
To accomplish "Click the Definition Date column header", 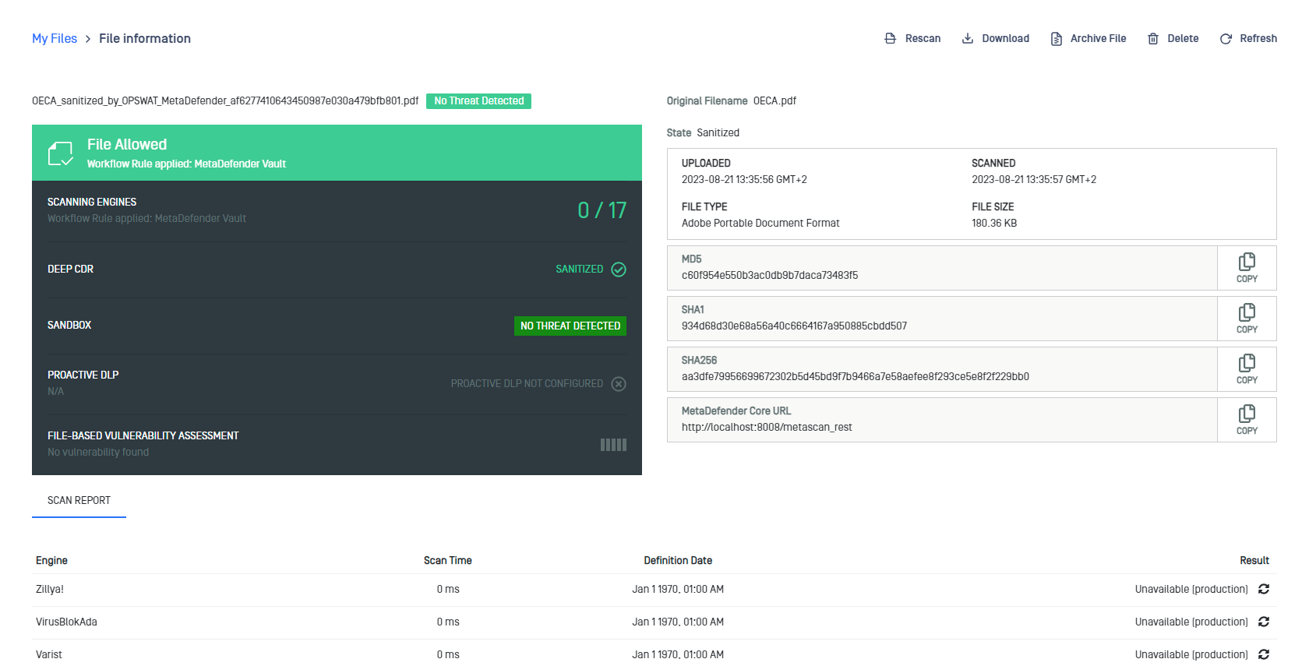I will [678, 561].
